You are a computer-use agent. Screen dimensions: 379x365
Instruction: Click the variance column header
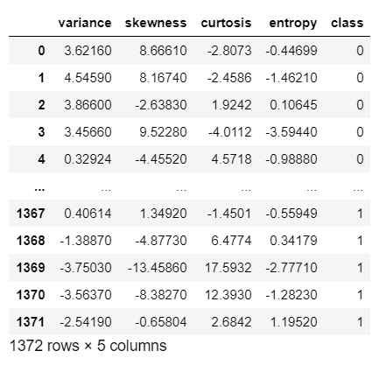[85, 23]
